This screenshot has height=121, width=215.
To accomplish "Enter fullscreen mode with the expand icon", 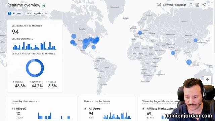I will 191,5.
